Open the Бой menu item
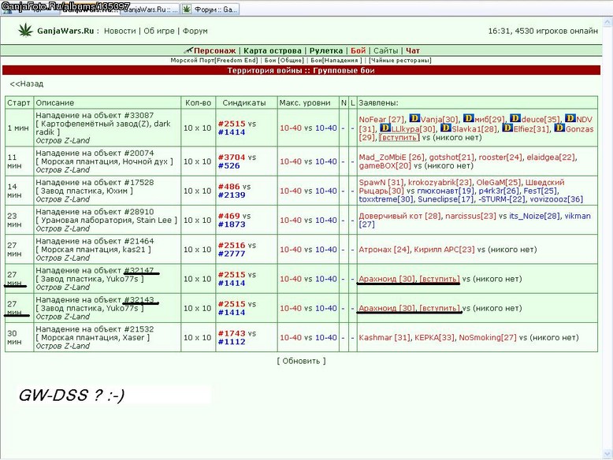 pos(358,51)
